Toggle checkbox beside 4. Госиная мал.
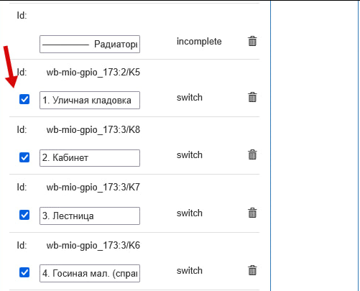Screen dimensions: 360x291 pos(24,272)
